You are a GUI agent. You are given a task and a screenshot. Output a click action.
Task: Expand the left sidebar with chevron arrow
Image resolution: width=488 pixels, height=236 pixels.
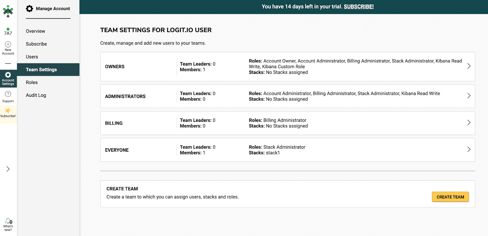8,169
